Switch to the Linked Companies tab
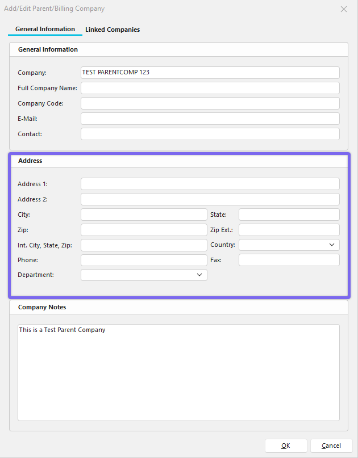The image size is (358, 458). (113, 30)
